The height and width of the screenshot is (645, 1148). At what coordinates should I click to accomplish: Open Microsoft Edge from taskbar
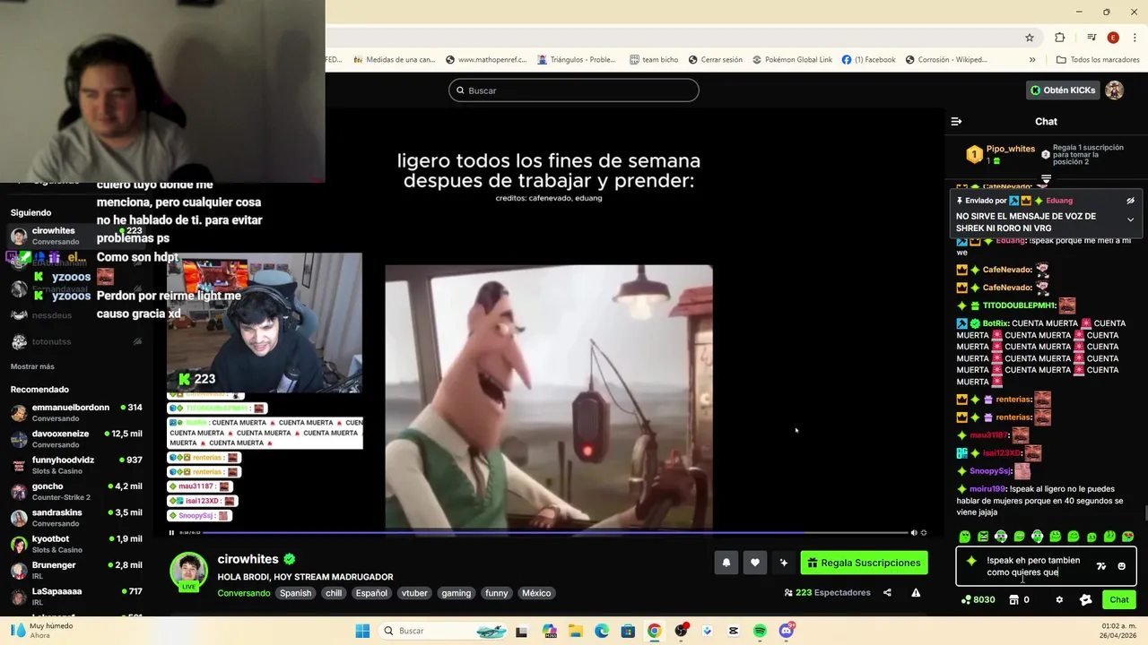[x=602, y=631]
